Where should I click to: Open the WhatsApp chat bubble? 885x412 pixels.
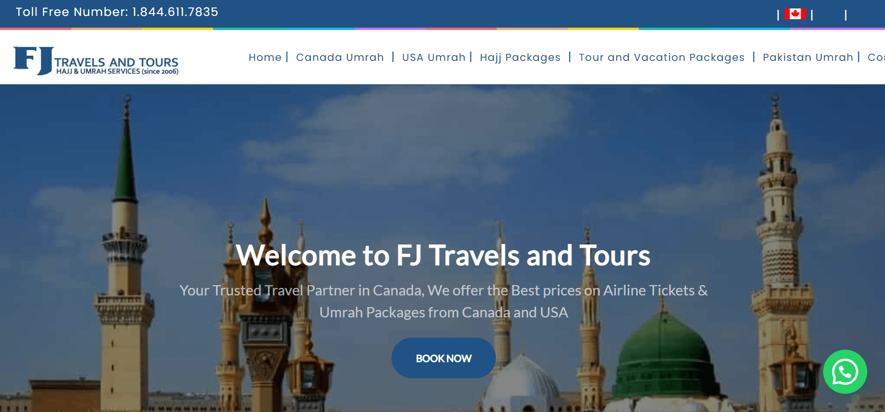pos(845,372)
